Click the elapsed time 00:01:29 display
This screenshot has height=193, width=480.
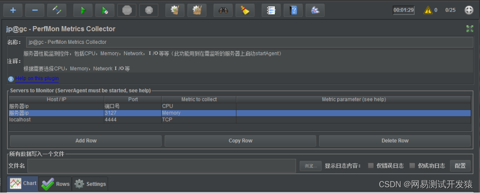point(404,10)
